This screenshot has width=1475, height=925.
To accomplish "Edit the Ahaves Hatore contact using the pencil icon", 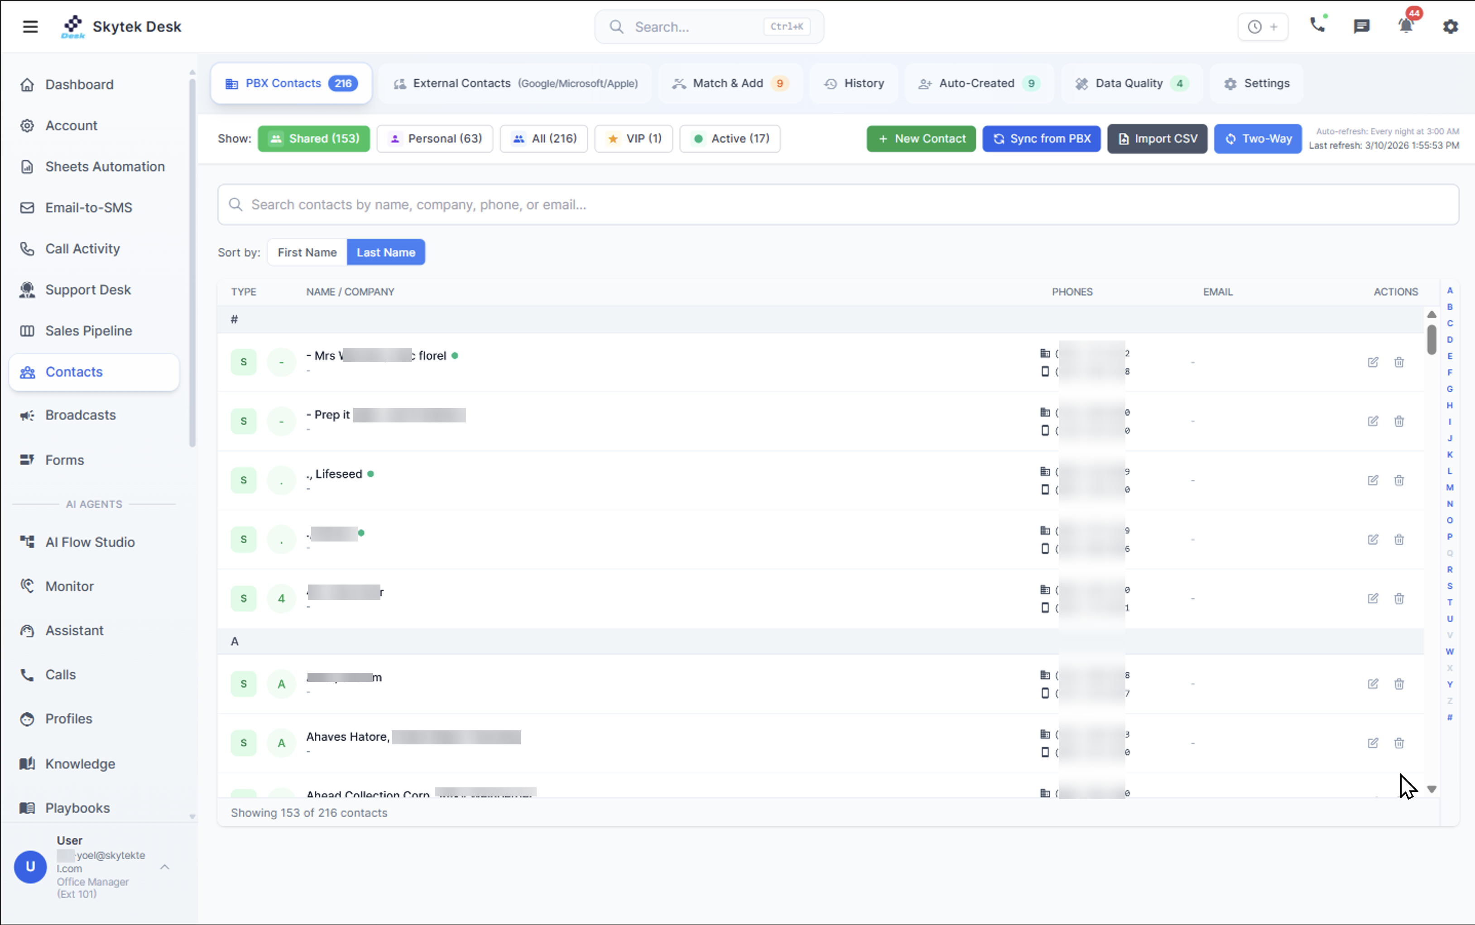I will [x=1373, y=743].
